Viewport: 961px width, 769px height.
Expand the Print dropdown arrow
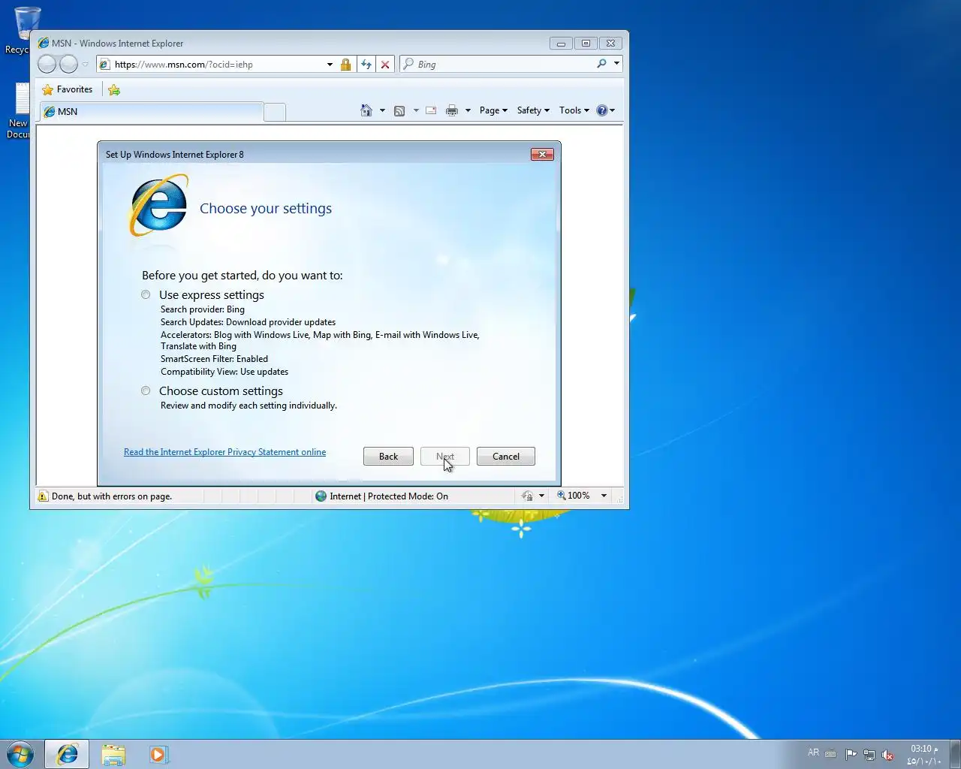point(468,110)
